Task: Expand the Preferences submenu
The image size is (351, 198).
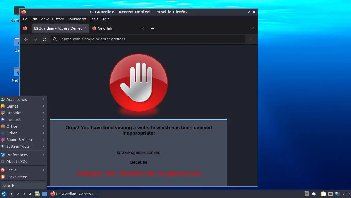Action: 23,155
